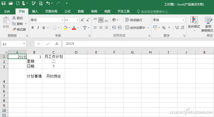Open the 合并后居中 dropdown arrow
The image size is (214, 117).
[148, 28]
